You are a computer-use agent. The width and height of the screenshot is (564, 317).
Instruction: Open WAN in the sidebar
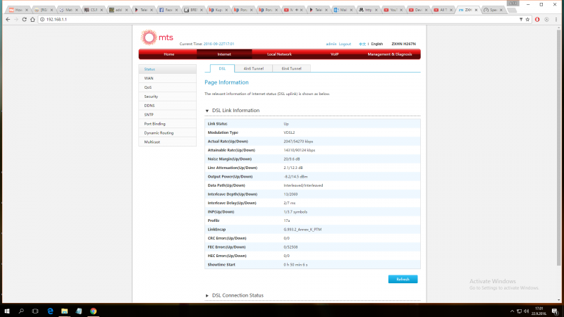[x=168, y=78]
